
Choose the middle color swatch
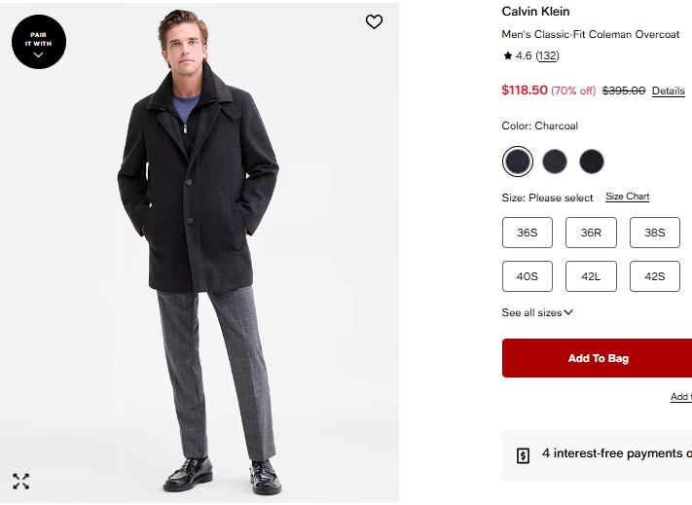(555, 161)
